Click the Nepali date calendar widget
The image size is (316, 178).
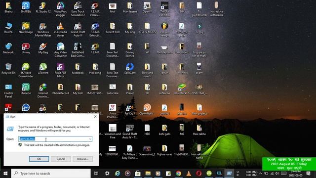(289, 164)
